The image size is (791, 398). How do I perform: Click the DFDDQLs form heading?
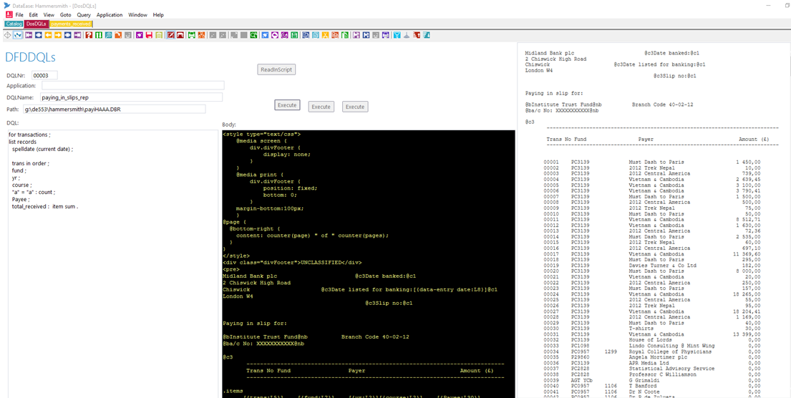coord(30,57)
